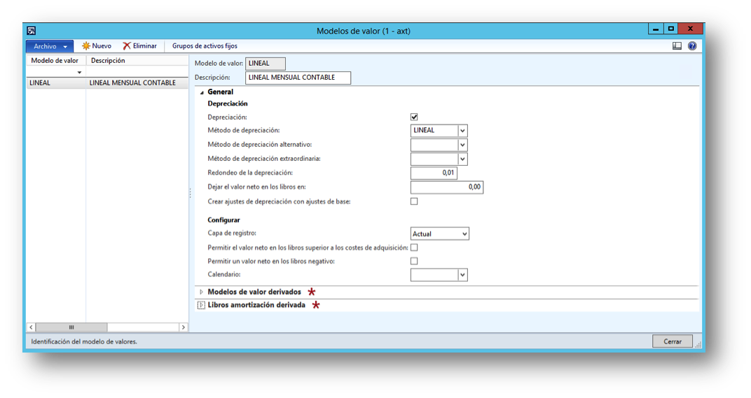This screenshot has height=398, width=751.
Task: Expand Modelos de valor derivados section
Action: [x=201, y=292]
